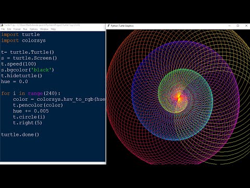Image resolution: width=250 pixels, height=188 pixels.
Task: Open the Run menu in IDLE
Action: coord(25,29)
